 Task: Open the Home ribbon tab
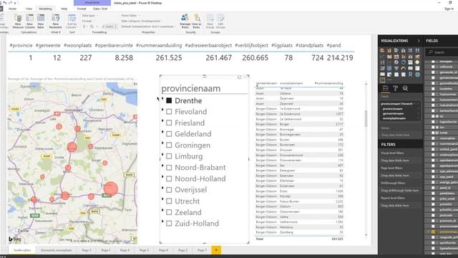(13, 9)
